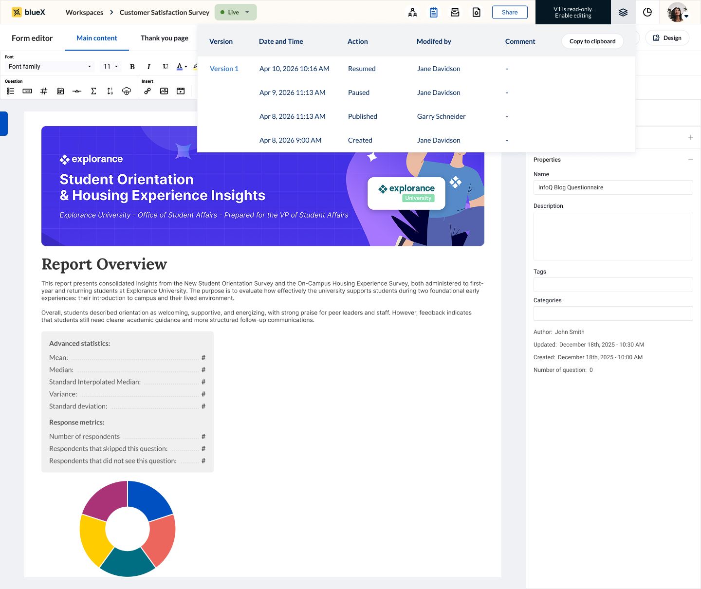The image size is (701, 589).
Task: Click the Form editor heading
Action: [32, 38]
